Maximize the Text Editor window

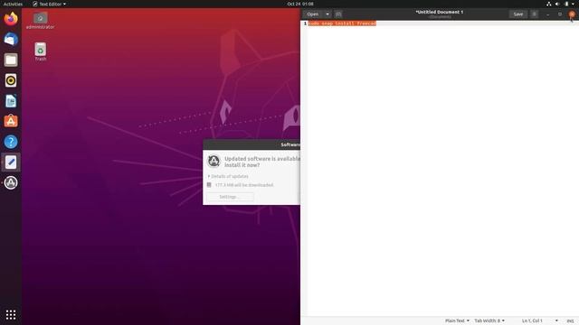click(x=560, y=14)
